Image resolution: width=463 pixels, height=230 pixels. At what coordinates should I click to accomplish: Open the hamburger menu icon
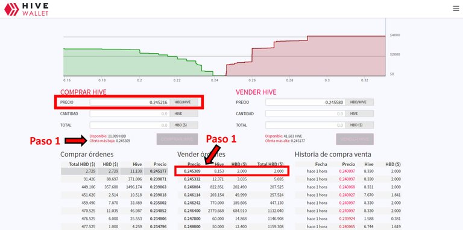click(456, 8)
